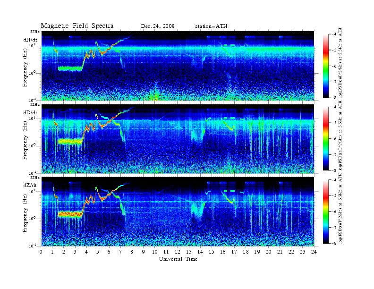Click the dD/dt spectrogram plot area
This screenshot has width=374, height=289.
tap(178, 138)
